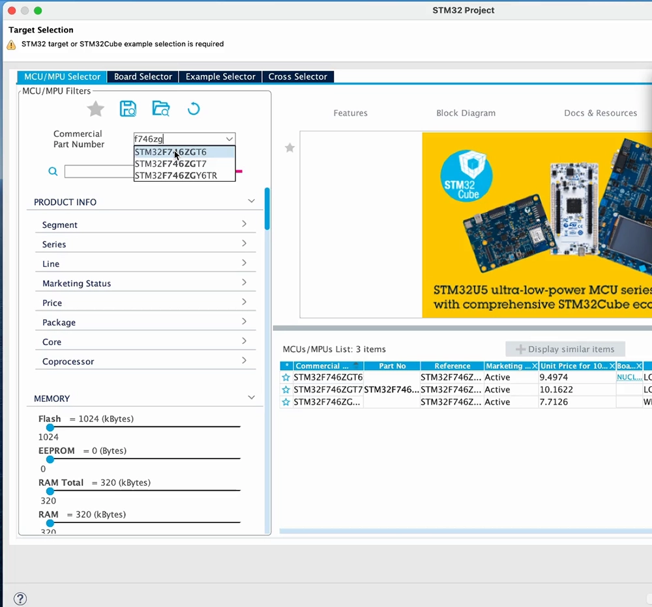Click the load search criteria folder icon
652x607 pixels.
click(160, 109)
